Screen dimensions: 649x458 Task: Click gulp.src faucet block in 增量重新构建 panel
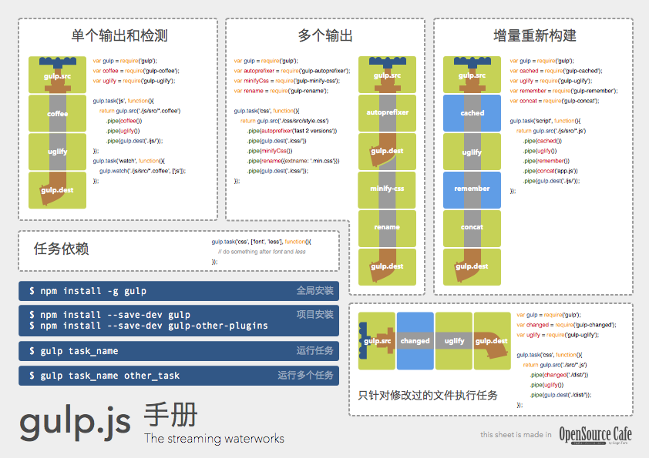coord(472,75)
